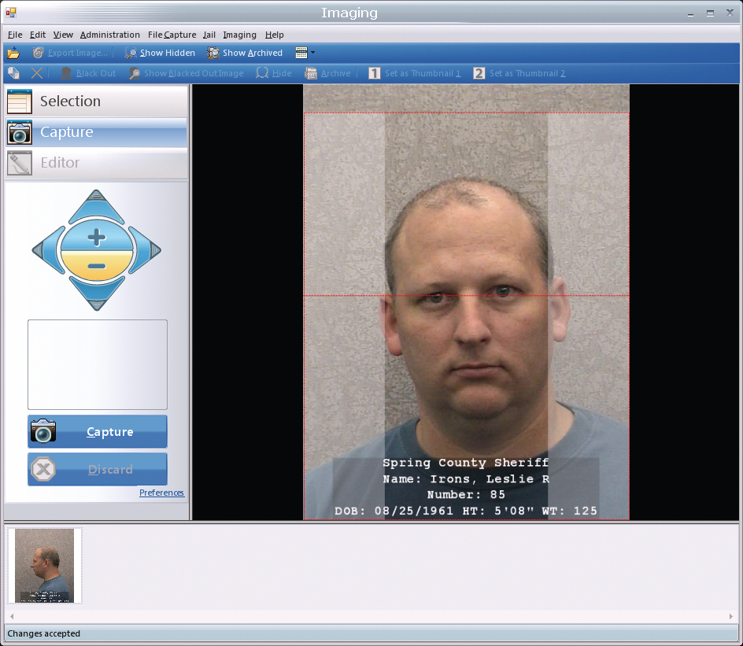Expand the Imaging menu

(x=239, y=35)
